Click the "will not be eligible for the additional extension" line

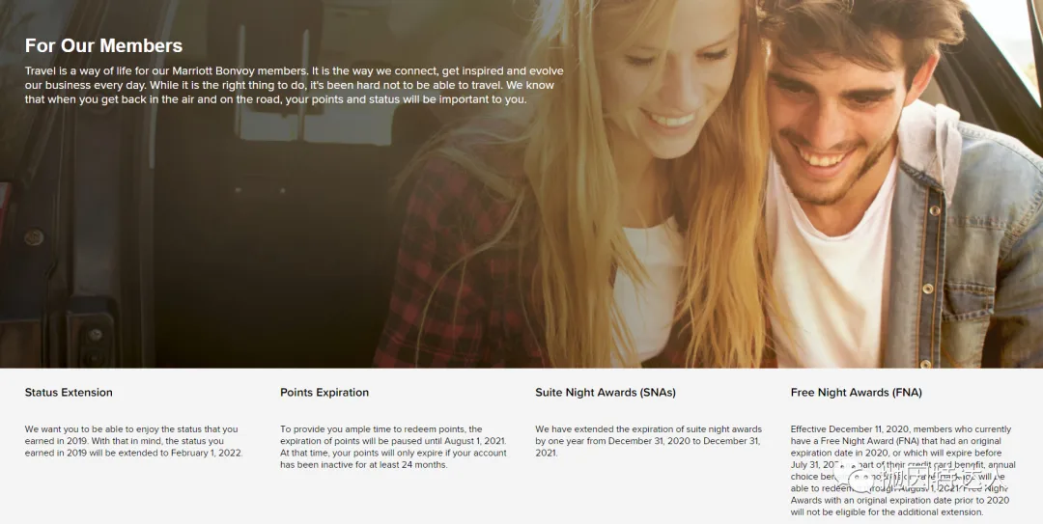pyautogui.click(x=887, y=512)
